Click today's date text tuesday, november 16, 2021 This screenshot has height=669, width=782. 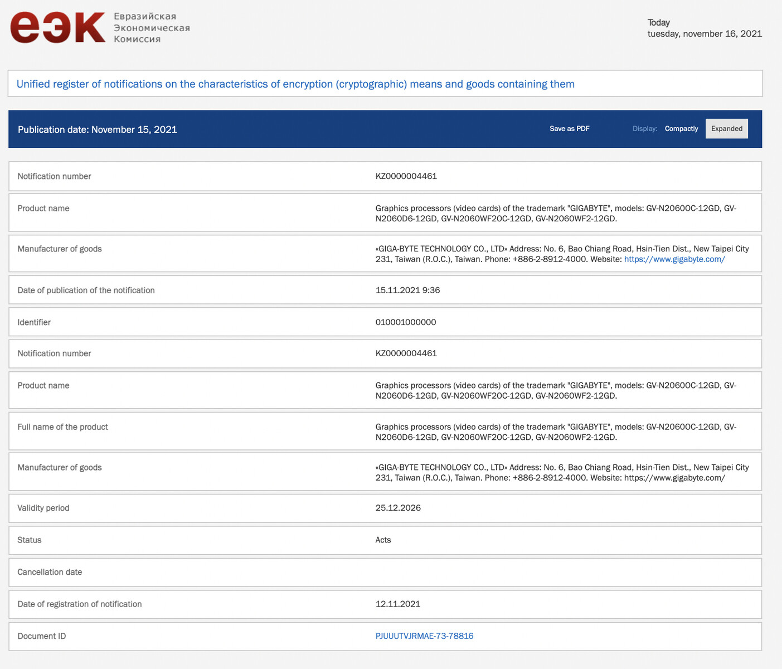pos(705,34)
